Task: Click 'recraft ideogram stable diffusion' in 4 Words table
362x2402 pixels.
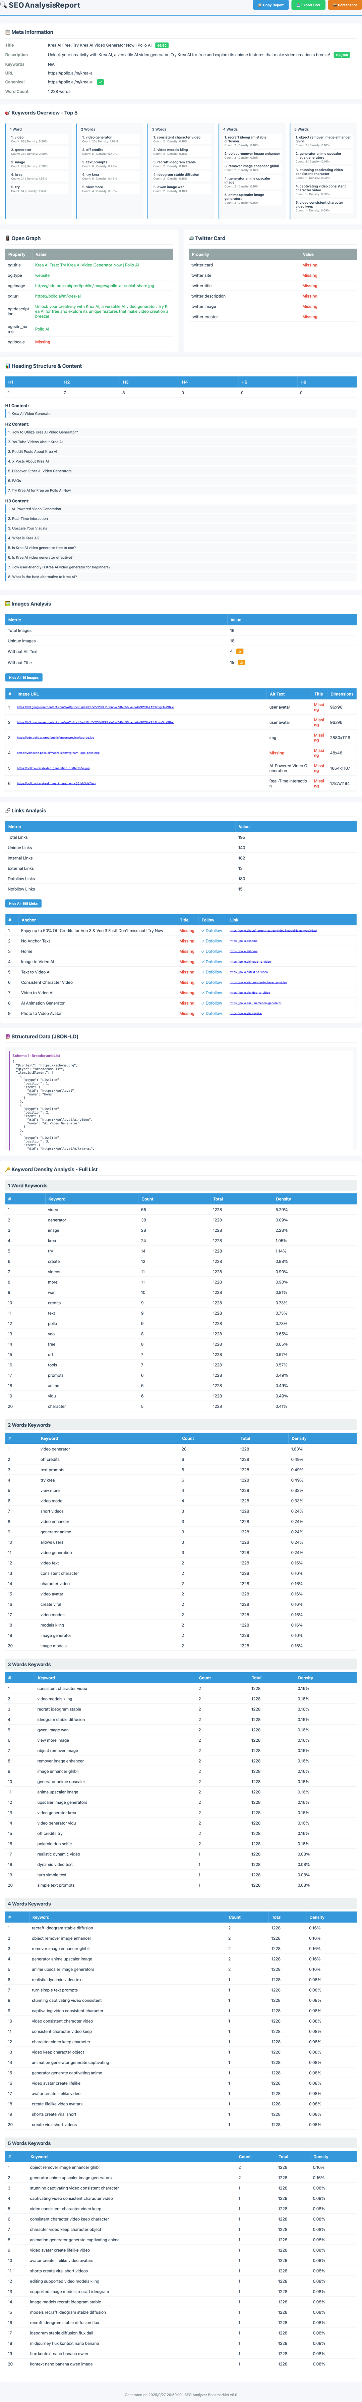Action: tap(62, 1928)
